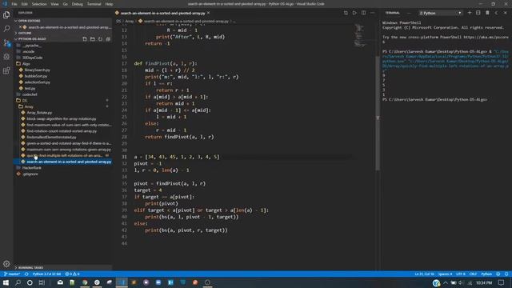
Task: Click the editor minimap preview
Action: click(359, 36)
